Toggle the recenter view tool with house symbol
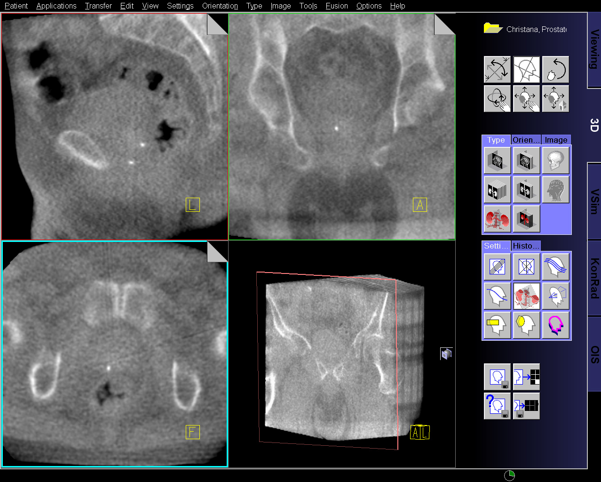The width and height of the screenshot is (601, 482). pos(555,99)
